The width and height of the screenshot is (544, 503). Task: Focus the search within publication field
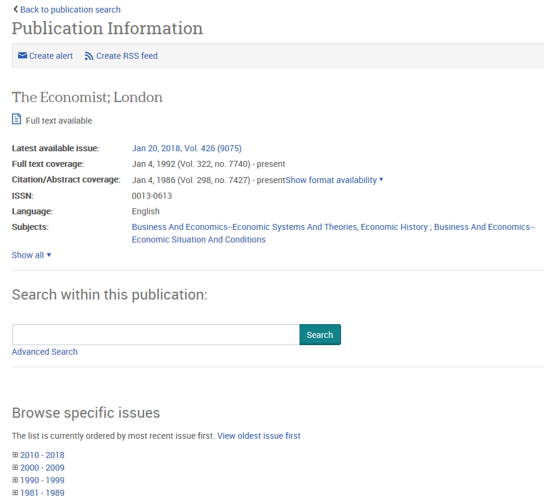156,335
